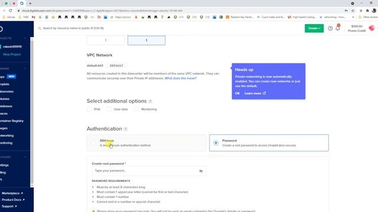Switch to the first browser tab with green icon
Screen dimensions: 378x212
(x=6, y=4)
